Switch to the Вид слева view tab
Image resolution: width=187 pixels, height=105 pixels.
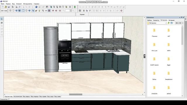click(x=58, y=97)
